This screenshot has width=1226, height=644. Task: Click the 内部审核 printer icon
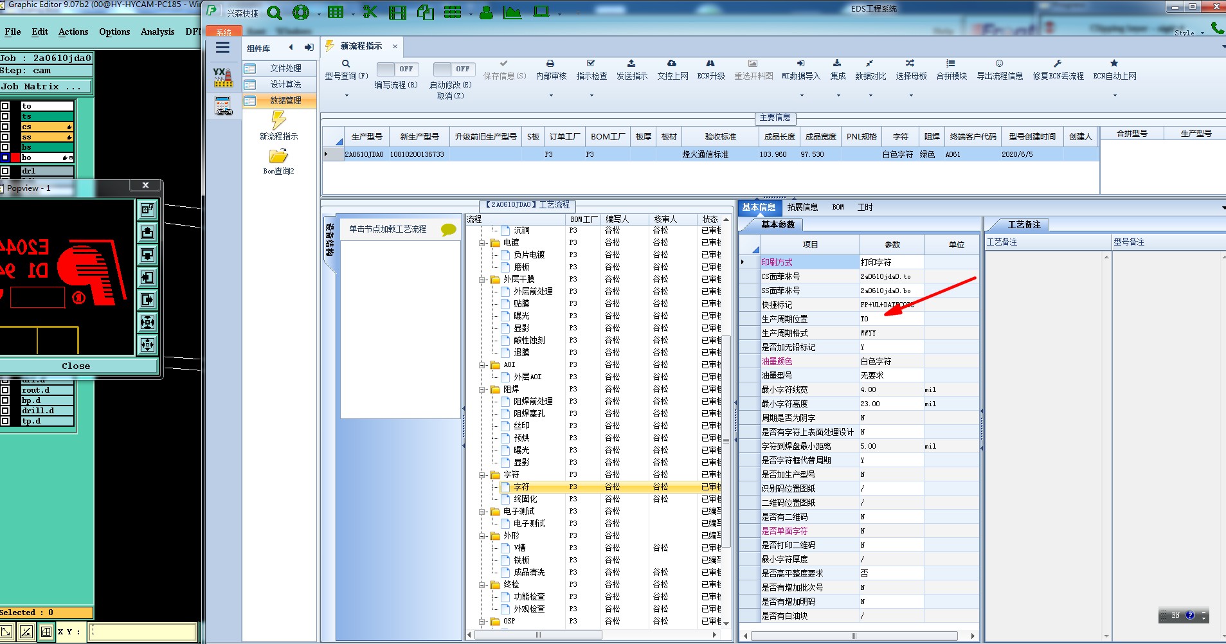pos(550,64)
